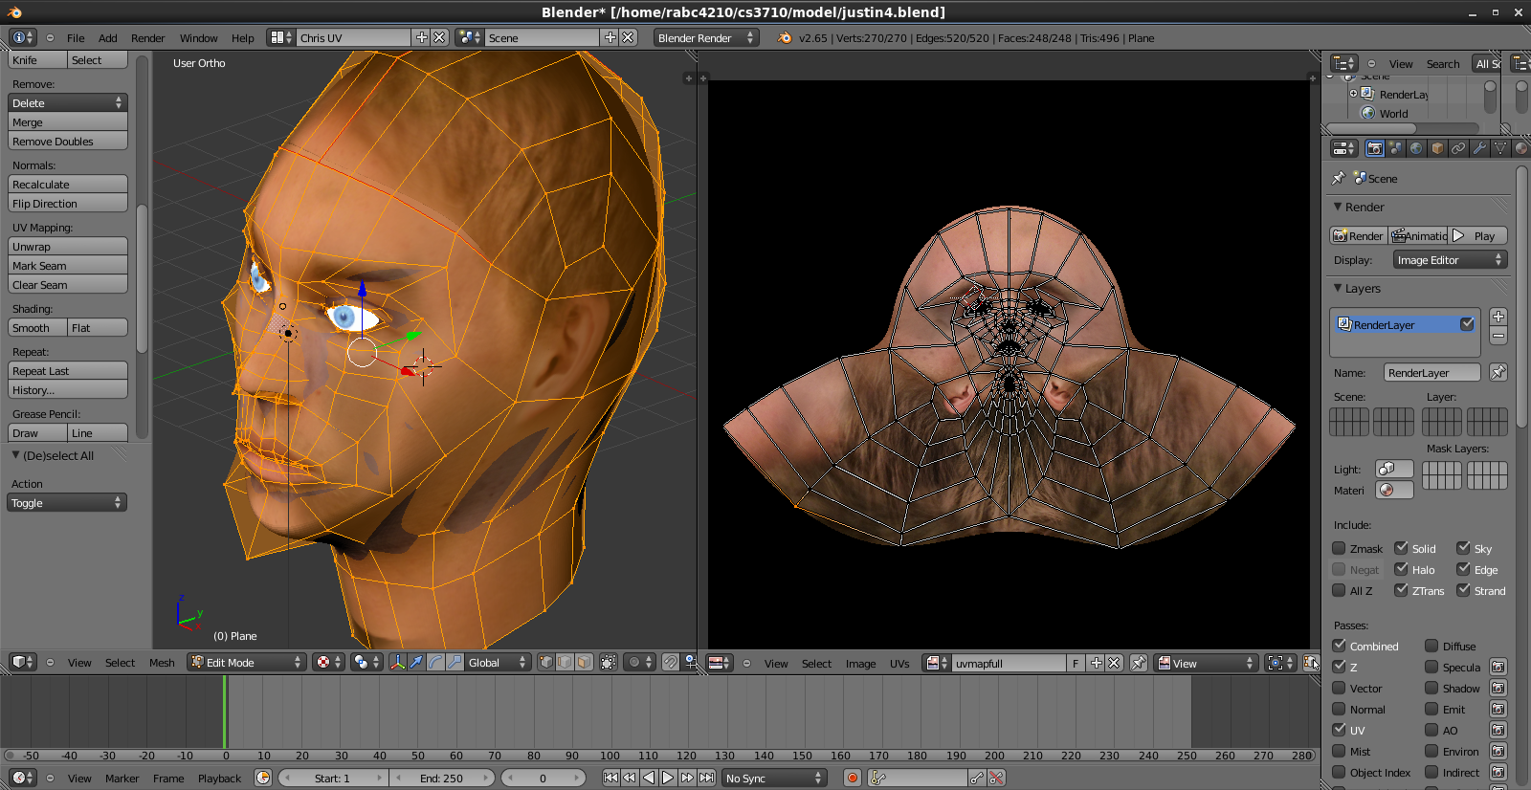Unlink the uvmapfull image with X icon
Image resolution: width=1531 pixels, height=790 pixels.
[x=1114, y=663]
